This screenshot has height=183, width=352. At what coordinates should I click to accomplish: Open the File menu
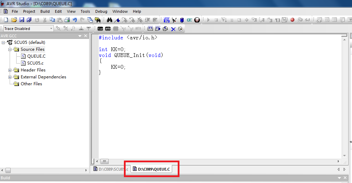(15, 11)
